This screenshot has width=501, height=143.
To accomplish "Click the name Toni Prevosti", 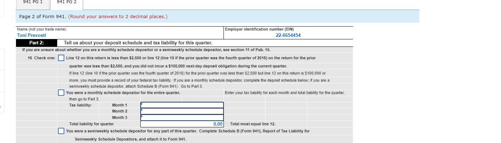I will 32,35.
